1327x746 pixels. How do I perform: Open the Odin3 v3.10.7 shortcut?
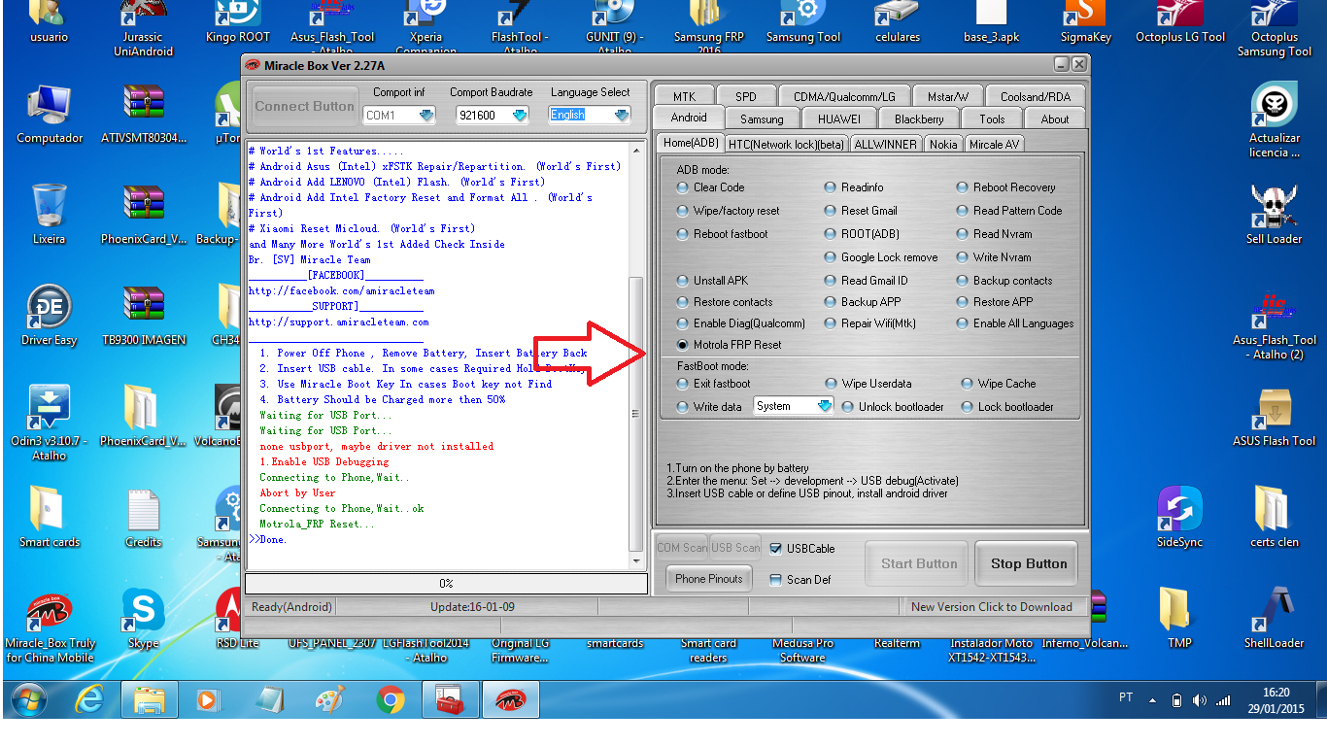(50, 423)
